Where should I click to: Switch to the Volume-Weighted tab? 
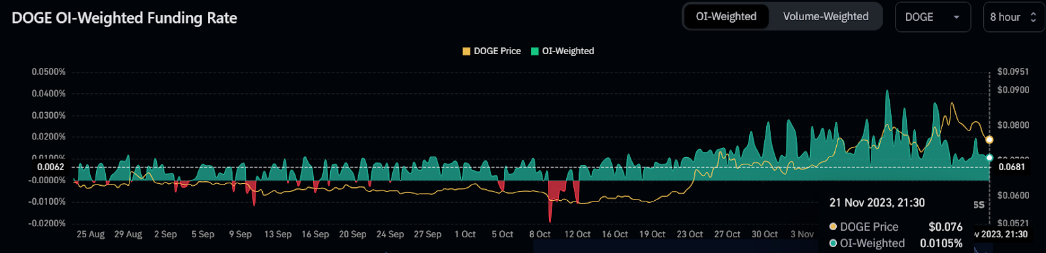pyautogui.click(x=826, y=17)
